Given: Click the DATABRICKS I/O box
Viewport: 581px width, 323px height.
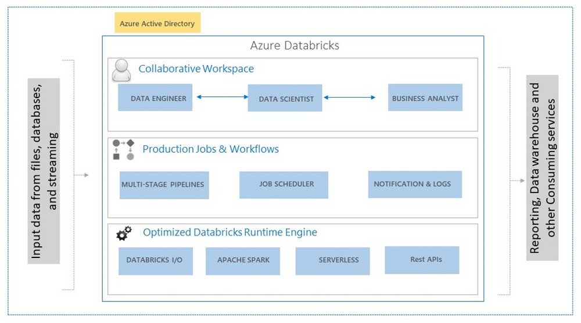Looking at the screenshot, I should click(x=156, y=261).
